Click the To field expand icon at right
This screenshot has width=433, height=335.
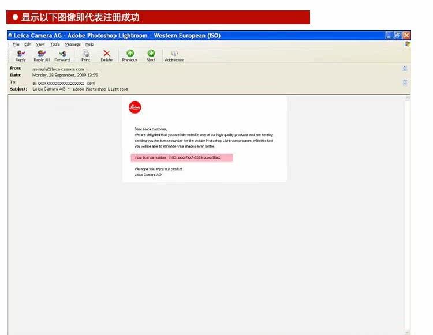click(405, 82)
